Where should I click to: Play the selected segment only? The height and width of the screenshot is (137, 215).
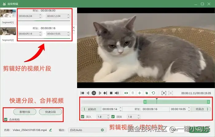click(x=164, y=93)
